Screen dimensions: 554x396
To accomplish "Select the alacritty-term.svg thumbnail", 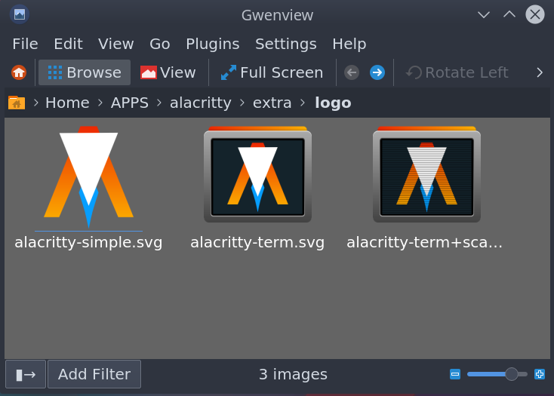I will tap(257, 174).
